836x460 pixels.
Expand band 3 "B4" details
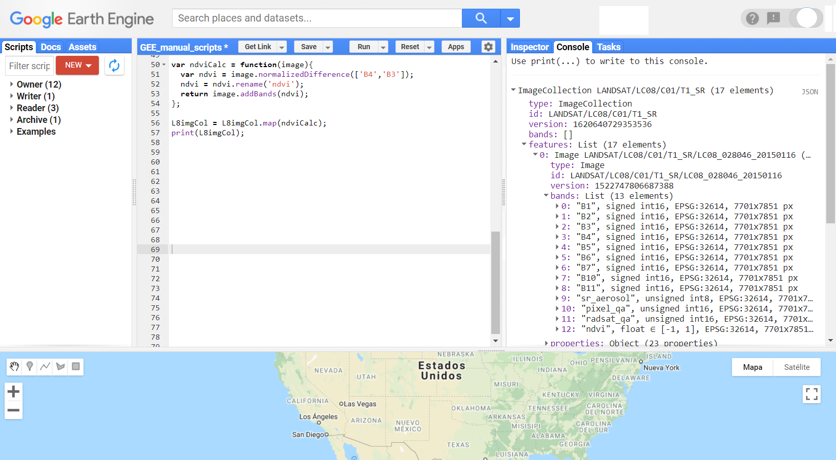[x=557, y=237]
